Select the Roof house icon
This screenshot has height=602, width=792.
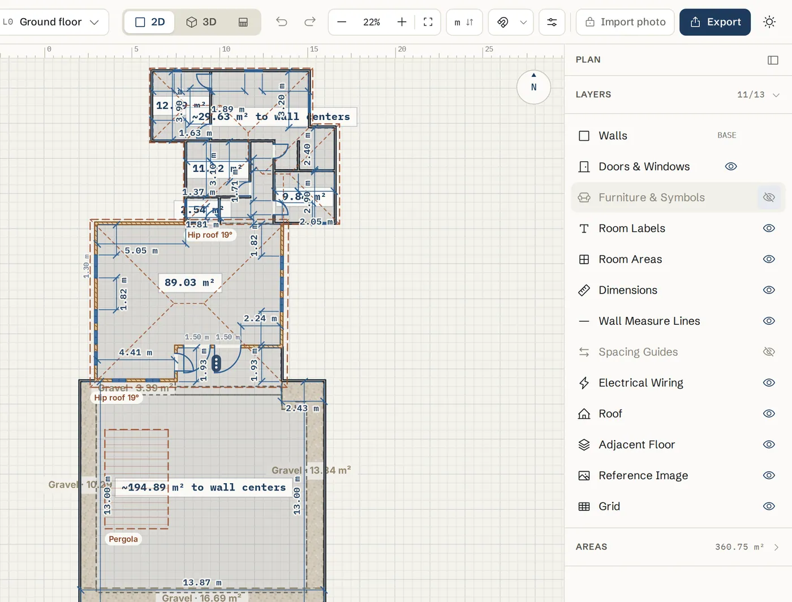pyautogui.click(x=584, y=414)
